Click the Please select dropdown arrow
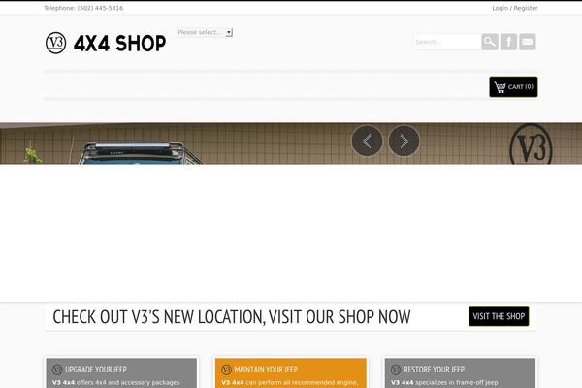The height and width of the screenshot is (388, 582). [229, 32]
